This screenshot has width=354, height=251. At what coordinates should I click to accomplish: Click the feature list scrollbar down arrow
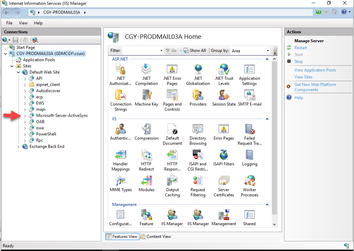(x=274, y=225)
